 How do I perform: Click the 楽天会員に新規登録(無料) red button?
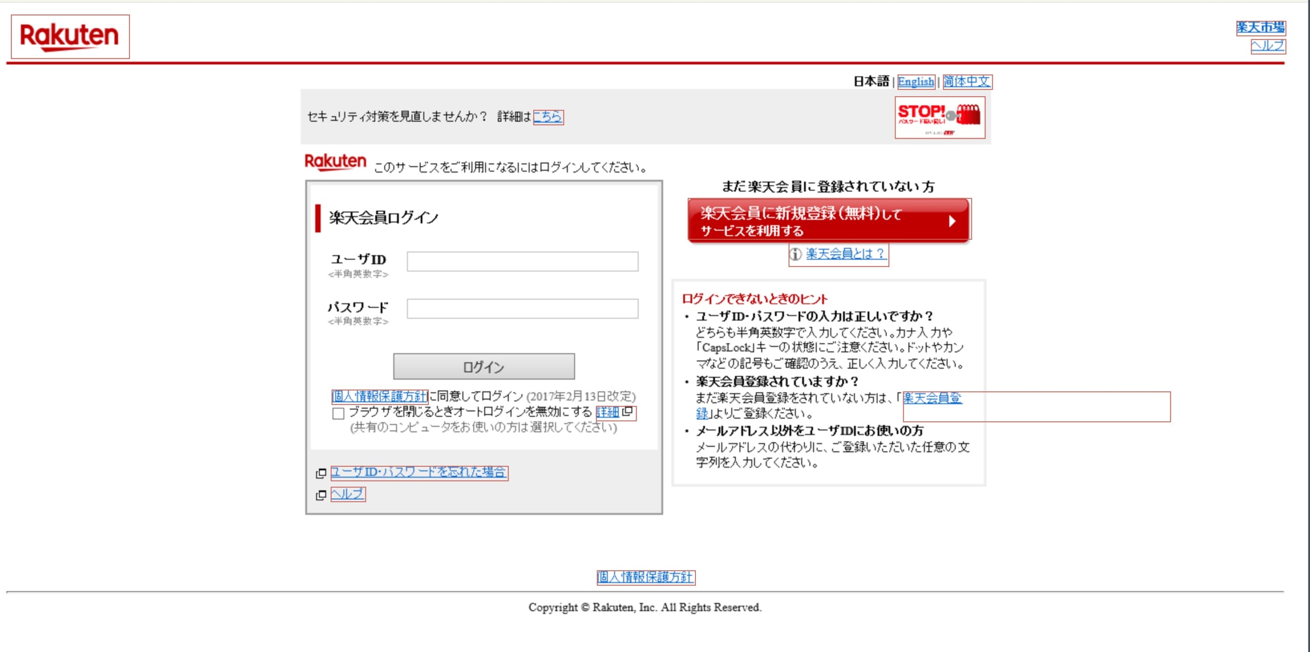pos(829,220)
